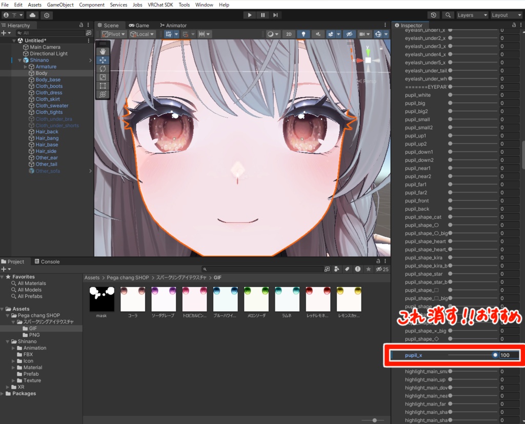This screenshot has width=525, height=424.
Task: Click the pupil_x slider handle
Action: click(495, 355)
